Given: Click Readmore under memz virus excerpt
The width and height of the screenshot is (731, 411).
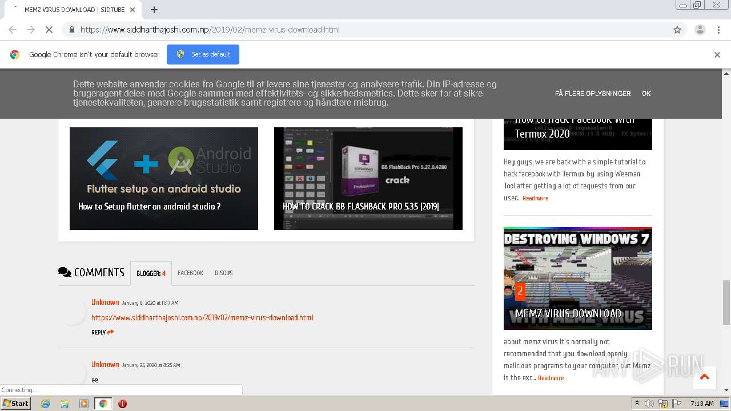Looking at the screenshot, I should point(551,378).
